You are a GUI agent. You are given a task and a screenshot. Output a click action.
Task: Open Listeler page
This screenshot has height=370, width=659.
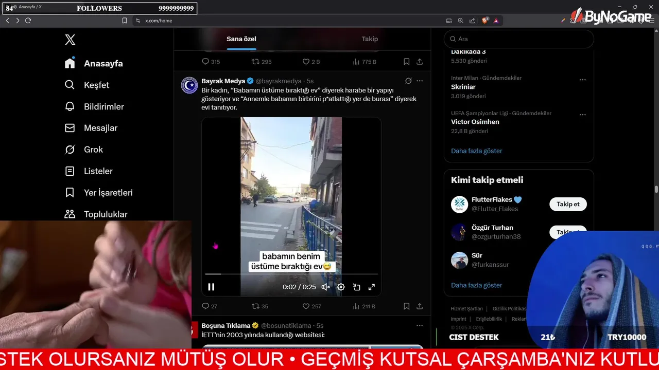click(x=89, y=171)
